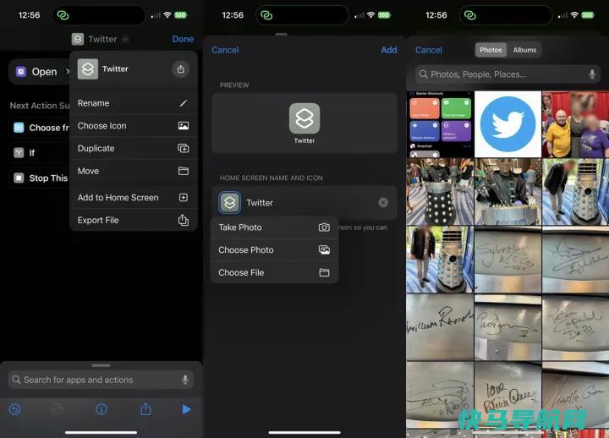Tap Search for apps and actions field

(101, 380)
